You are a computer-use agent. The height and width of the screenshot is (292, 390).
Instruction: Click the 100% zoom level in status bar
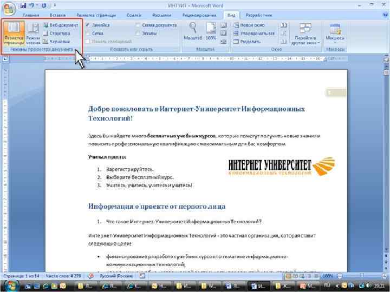click(x=328, y=276)
